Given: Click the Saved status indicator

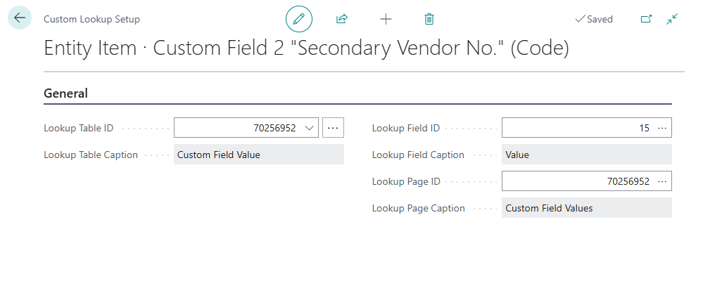Looking at the screenshot, I should [x=594, y=19].
